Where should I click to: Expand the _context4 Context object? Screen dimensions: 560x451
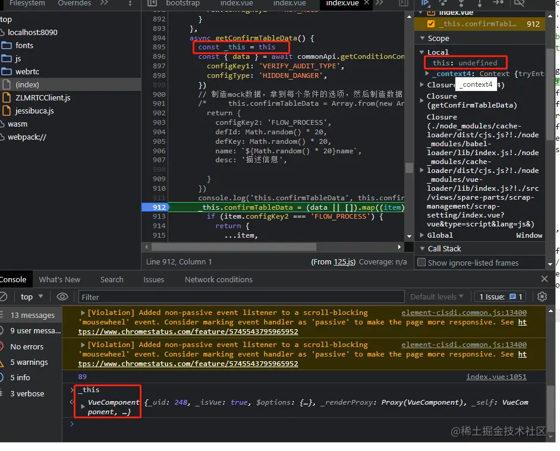(427, 74)
